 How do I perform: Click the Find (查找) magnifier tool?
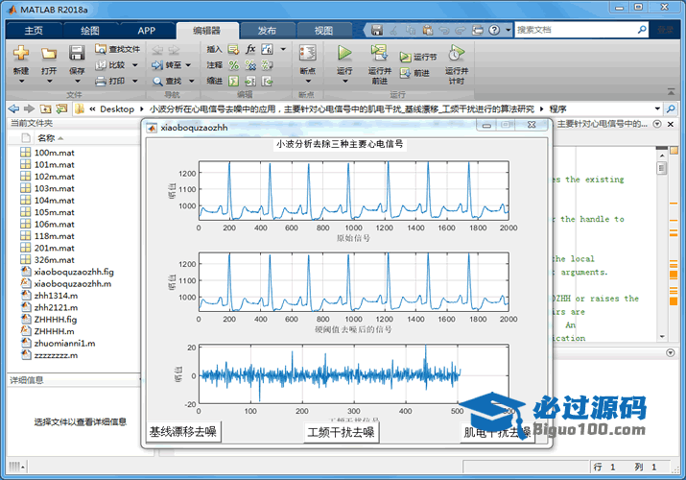point(168,81)
